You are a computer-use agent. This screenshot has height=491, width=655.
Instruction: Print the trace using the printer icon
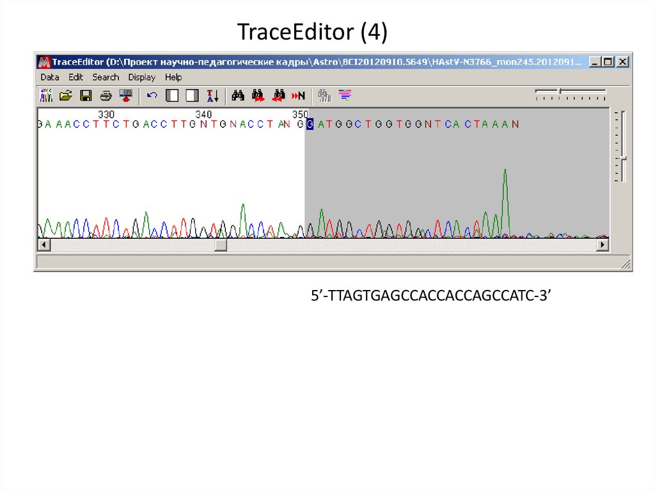point(106,96)
